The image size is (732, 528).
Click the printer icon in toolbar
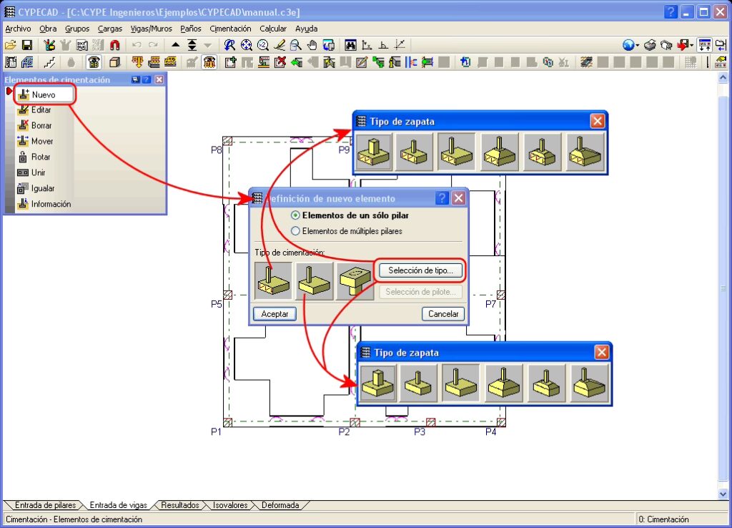650,45
